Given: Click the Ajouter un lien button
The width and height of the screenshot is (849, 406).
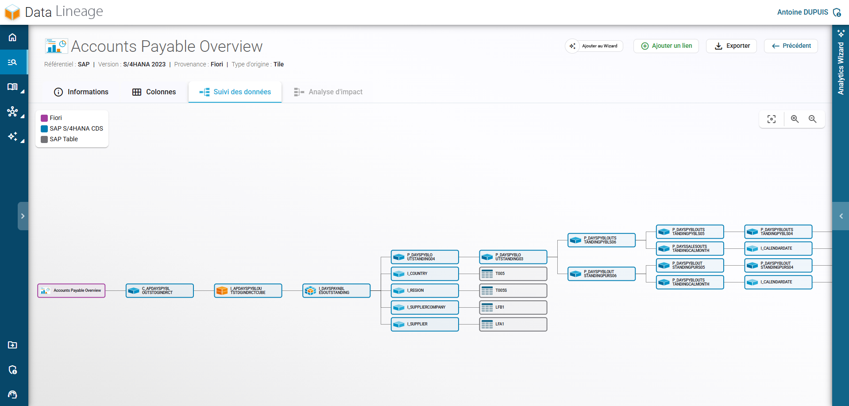Looking at the screenshot, I should 666,46.
